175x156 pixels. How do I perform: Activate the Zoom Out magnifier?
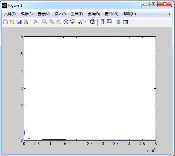pos(52,22)
